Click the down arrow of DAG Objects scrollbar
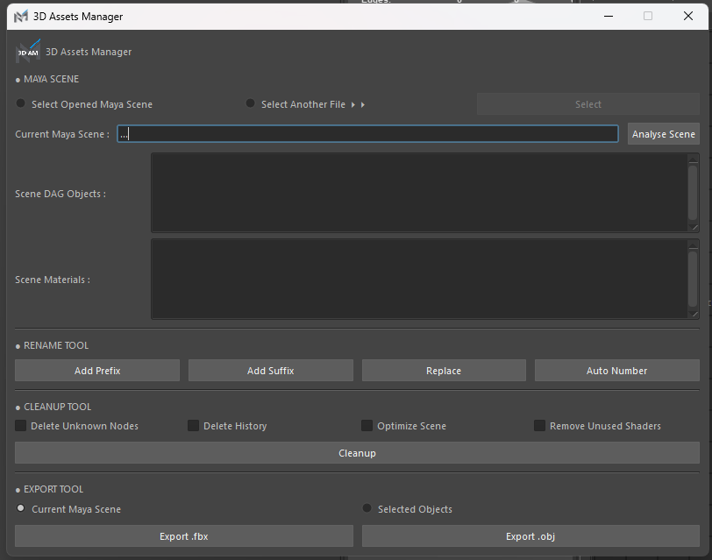Viewport: 712px width, 560px height. point(693,226)
